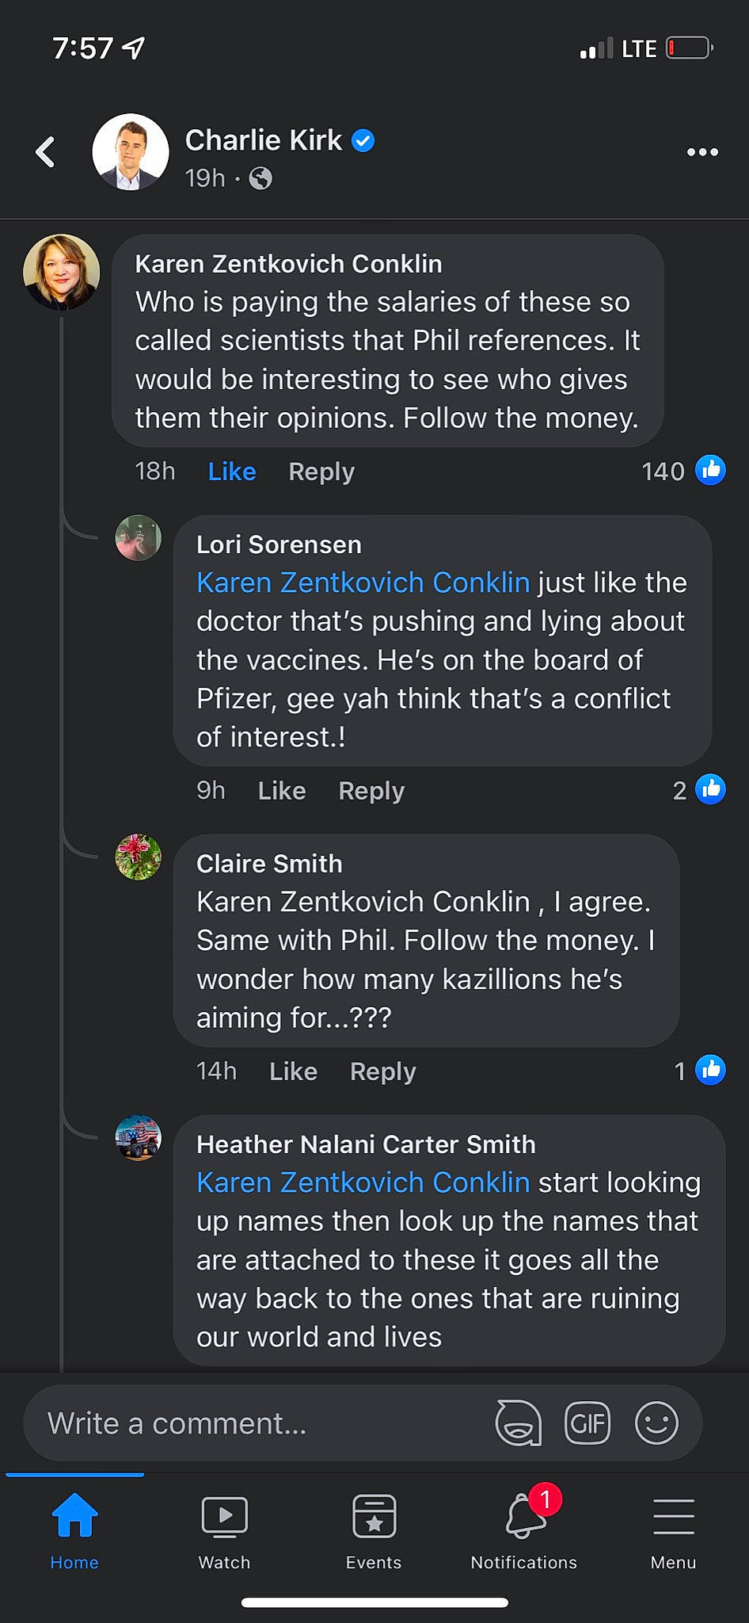749x1623 pixels.
Task: Tap the Notifications bell icon
Action: tap(524, 1518)
